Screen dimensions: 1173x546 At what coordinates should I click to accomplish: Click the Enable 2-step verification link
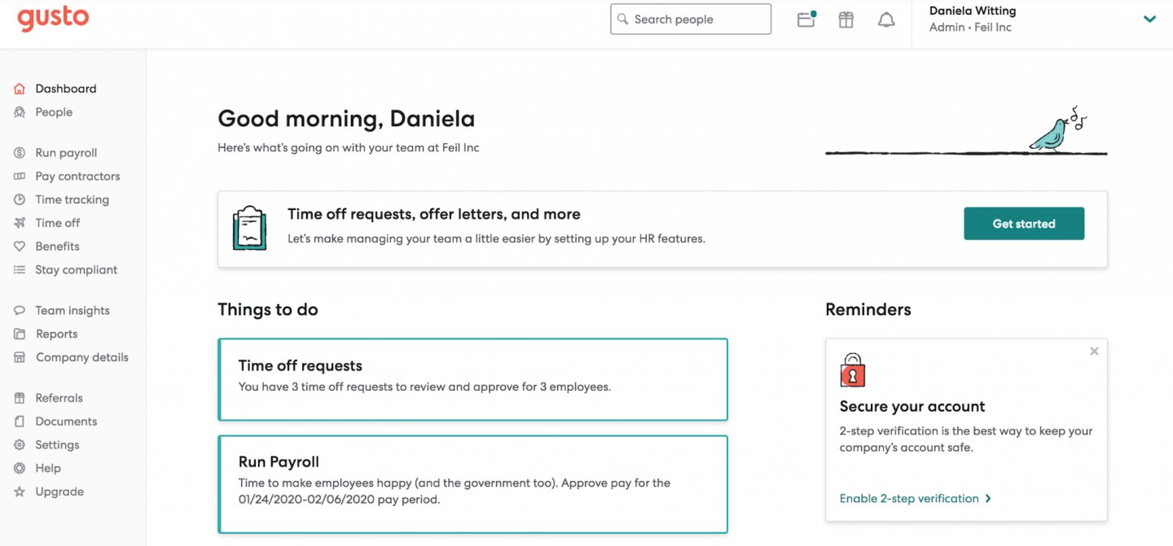coord(909,499)
